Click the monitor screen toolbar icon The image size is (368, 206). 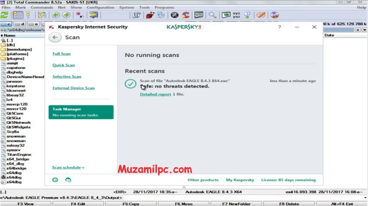[226, 15]
